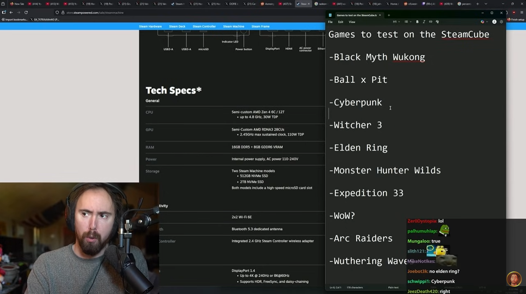Open the G4_7t7fXAAAhvM3 bookmark
The image size is (526, 294).
pyautogui.click(x=45, y=20)
